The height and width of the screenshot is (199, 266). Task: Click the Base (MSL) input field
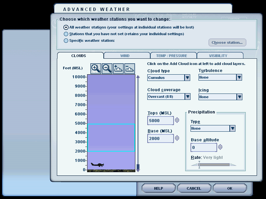161,139
